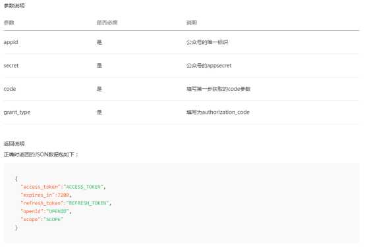Click description 填写第一步获取的code参数
365x248 pixels.
point(218,89)
